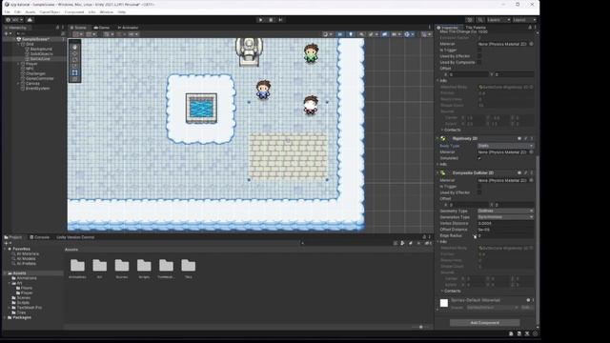Toggle tilemap collider Is Trigger checkbox
This screenshot has width=610, height=343.
[479, 50]
